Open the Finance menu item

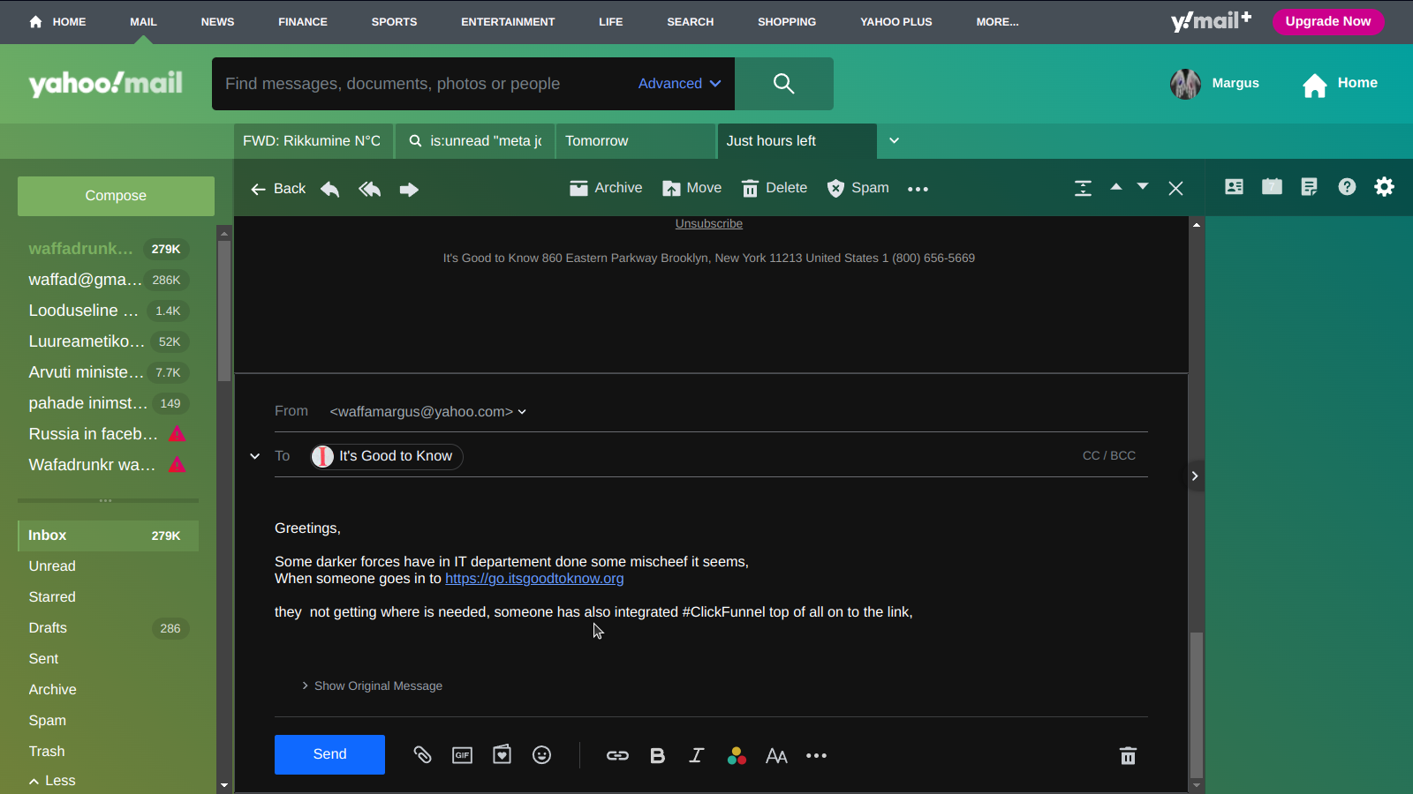pos(302,22)
